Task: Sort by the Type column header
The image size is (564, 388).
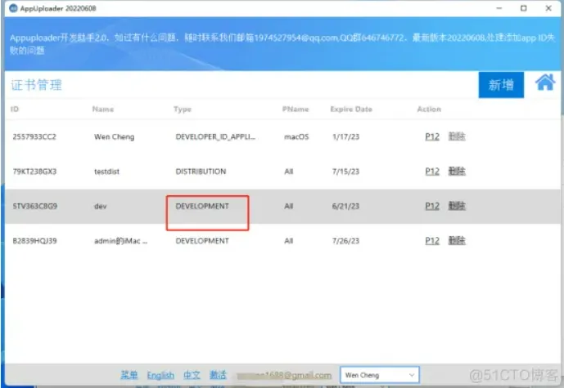Action: (183, 109)
